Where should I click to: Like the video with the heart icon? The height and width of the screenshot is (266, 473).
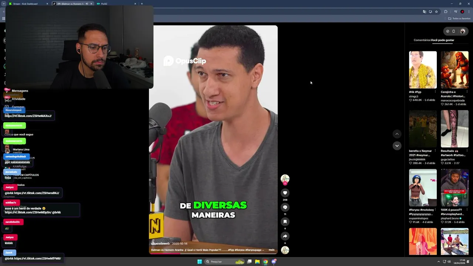285,193
